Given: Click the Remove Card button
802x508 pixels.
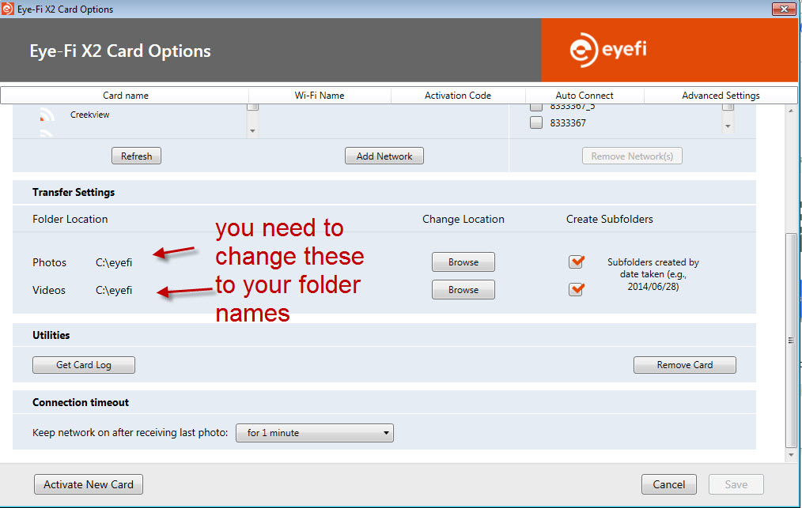Looking at the screenshot, I should point(685,365).
